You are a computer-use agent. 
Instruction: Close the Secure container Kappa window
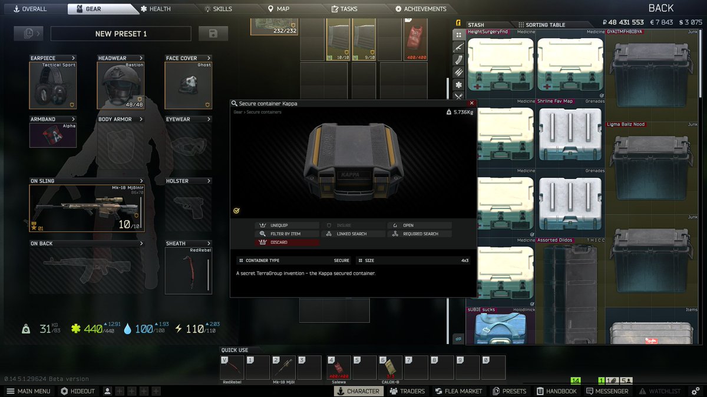pos(471,103)
